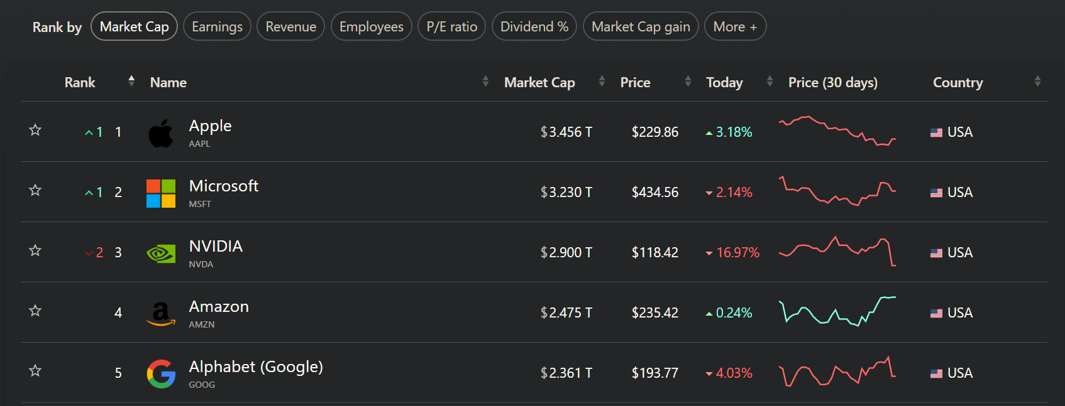
Task: Click the USA flag in NVIDIA row
Action: click(936, 253)
